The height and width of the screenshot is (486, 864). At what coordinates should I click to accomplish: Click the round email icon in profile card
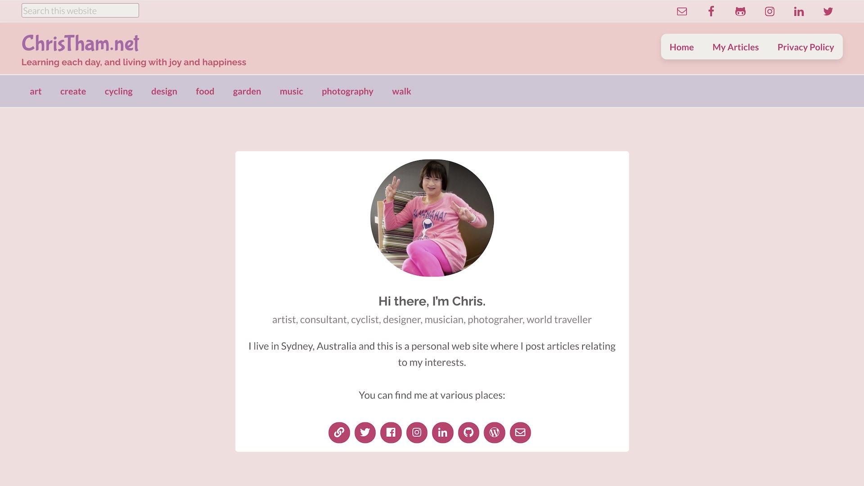click(x=520, y=432)
